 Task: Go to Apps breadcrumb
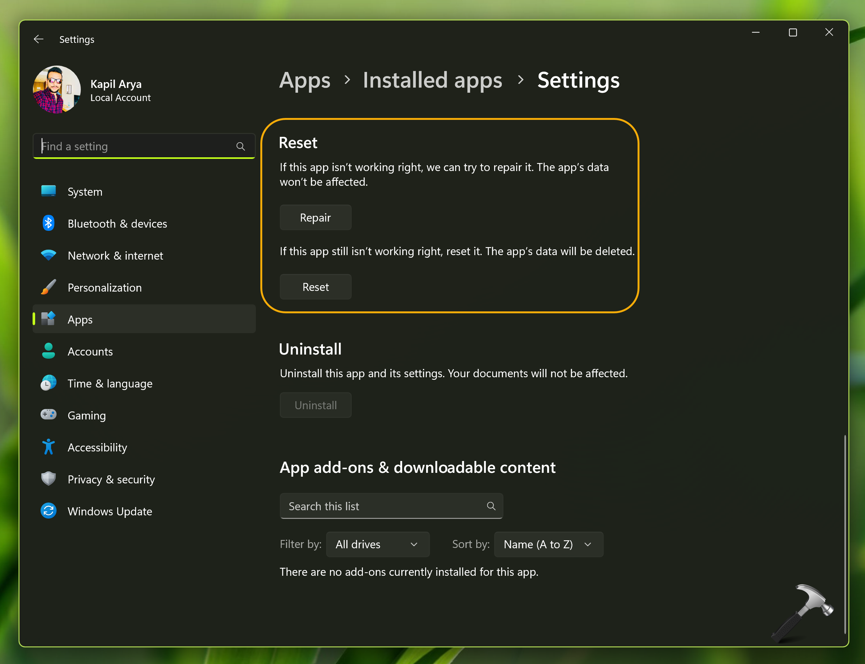pyautogui.click(x=304, y=80)
